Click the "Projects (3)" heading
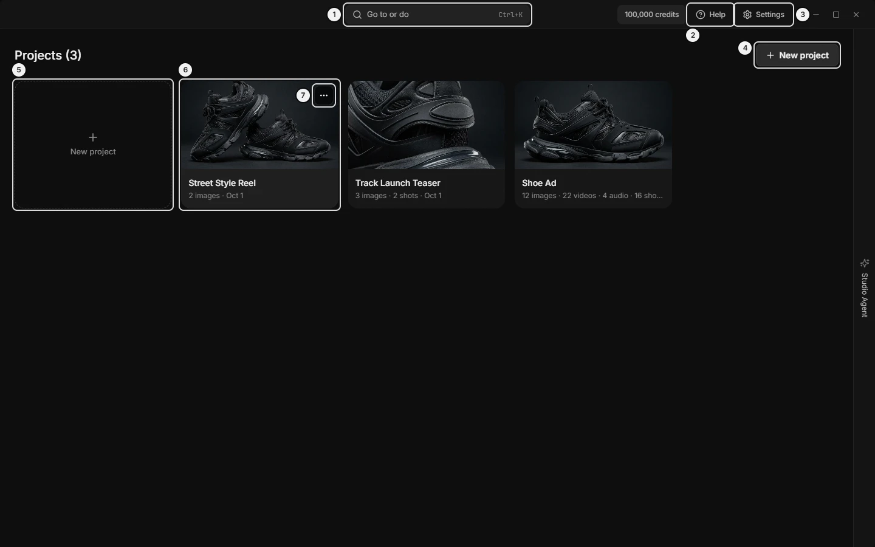The image size is (875, 547). pyautogui.click(x=48, y=55)
